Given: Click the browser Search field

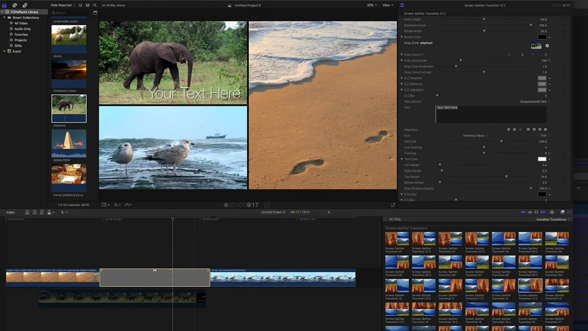Looking at the screenshot, I should point(71,13).
